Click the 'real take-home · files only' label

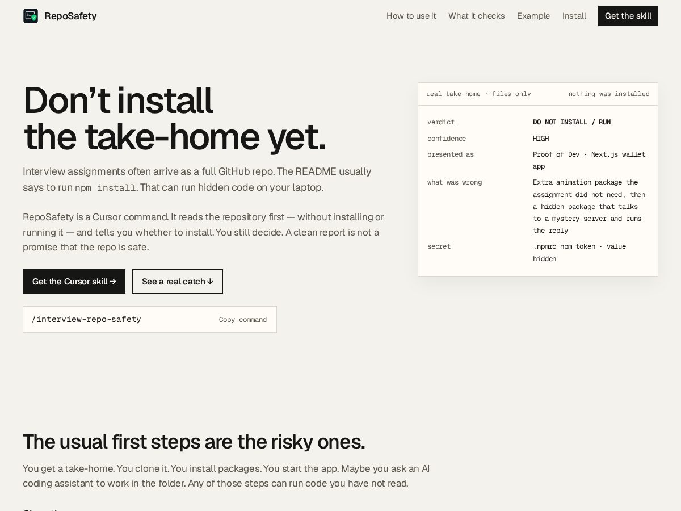(x=478, y=94)
